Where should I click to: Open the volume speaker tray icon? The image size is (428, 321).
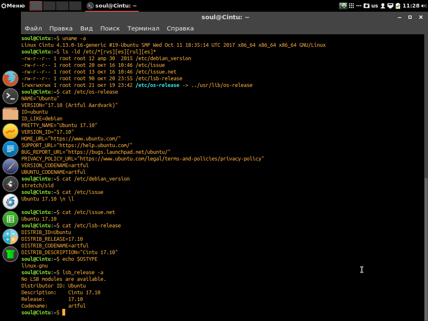pos(424,6)
